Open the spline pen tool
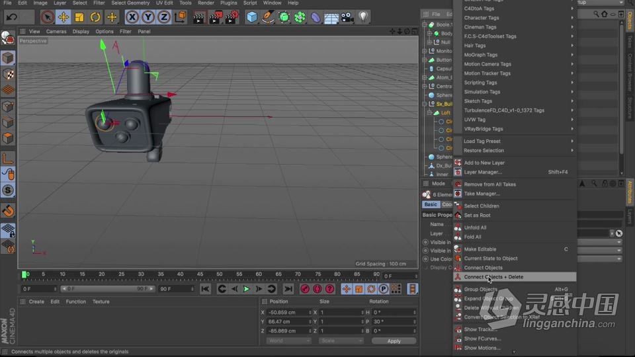Image resolution: width=635 pixels, height=357 pixels. coord(268,17)
